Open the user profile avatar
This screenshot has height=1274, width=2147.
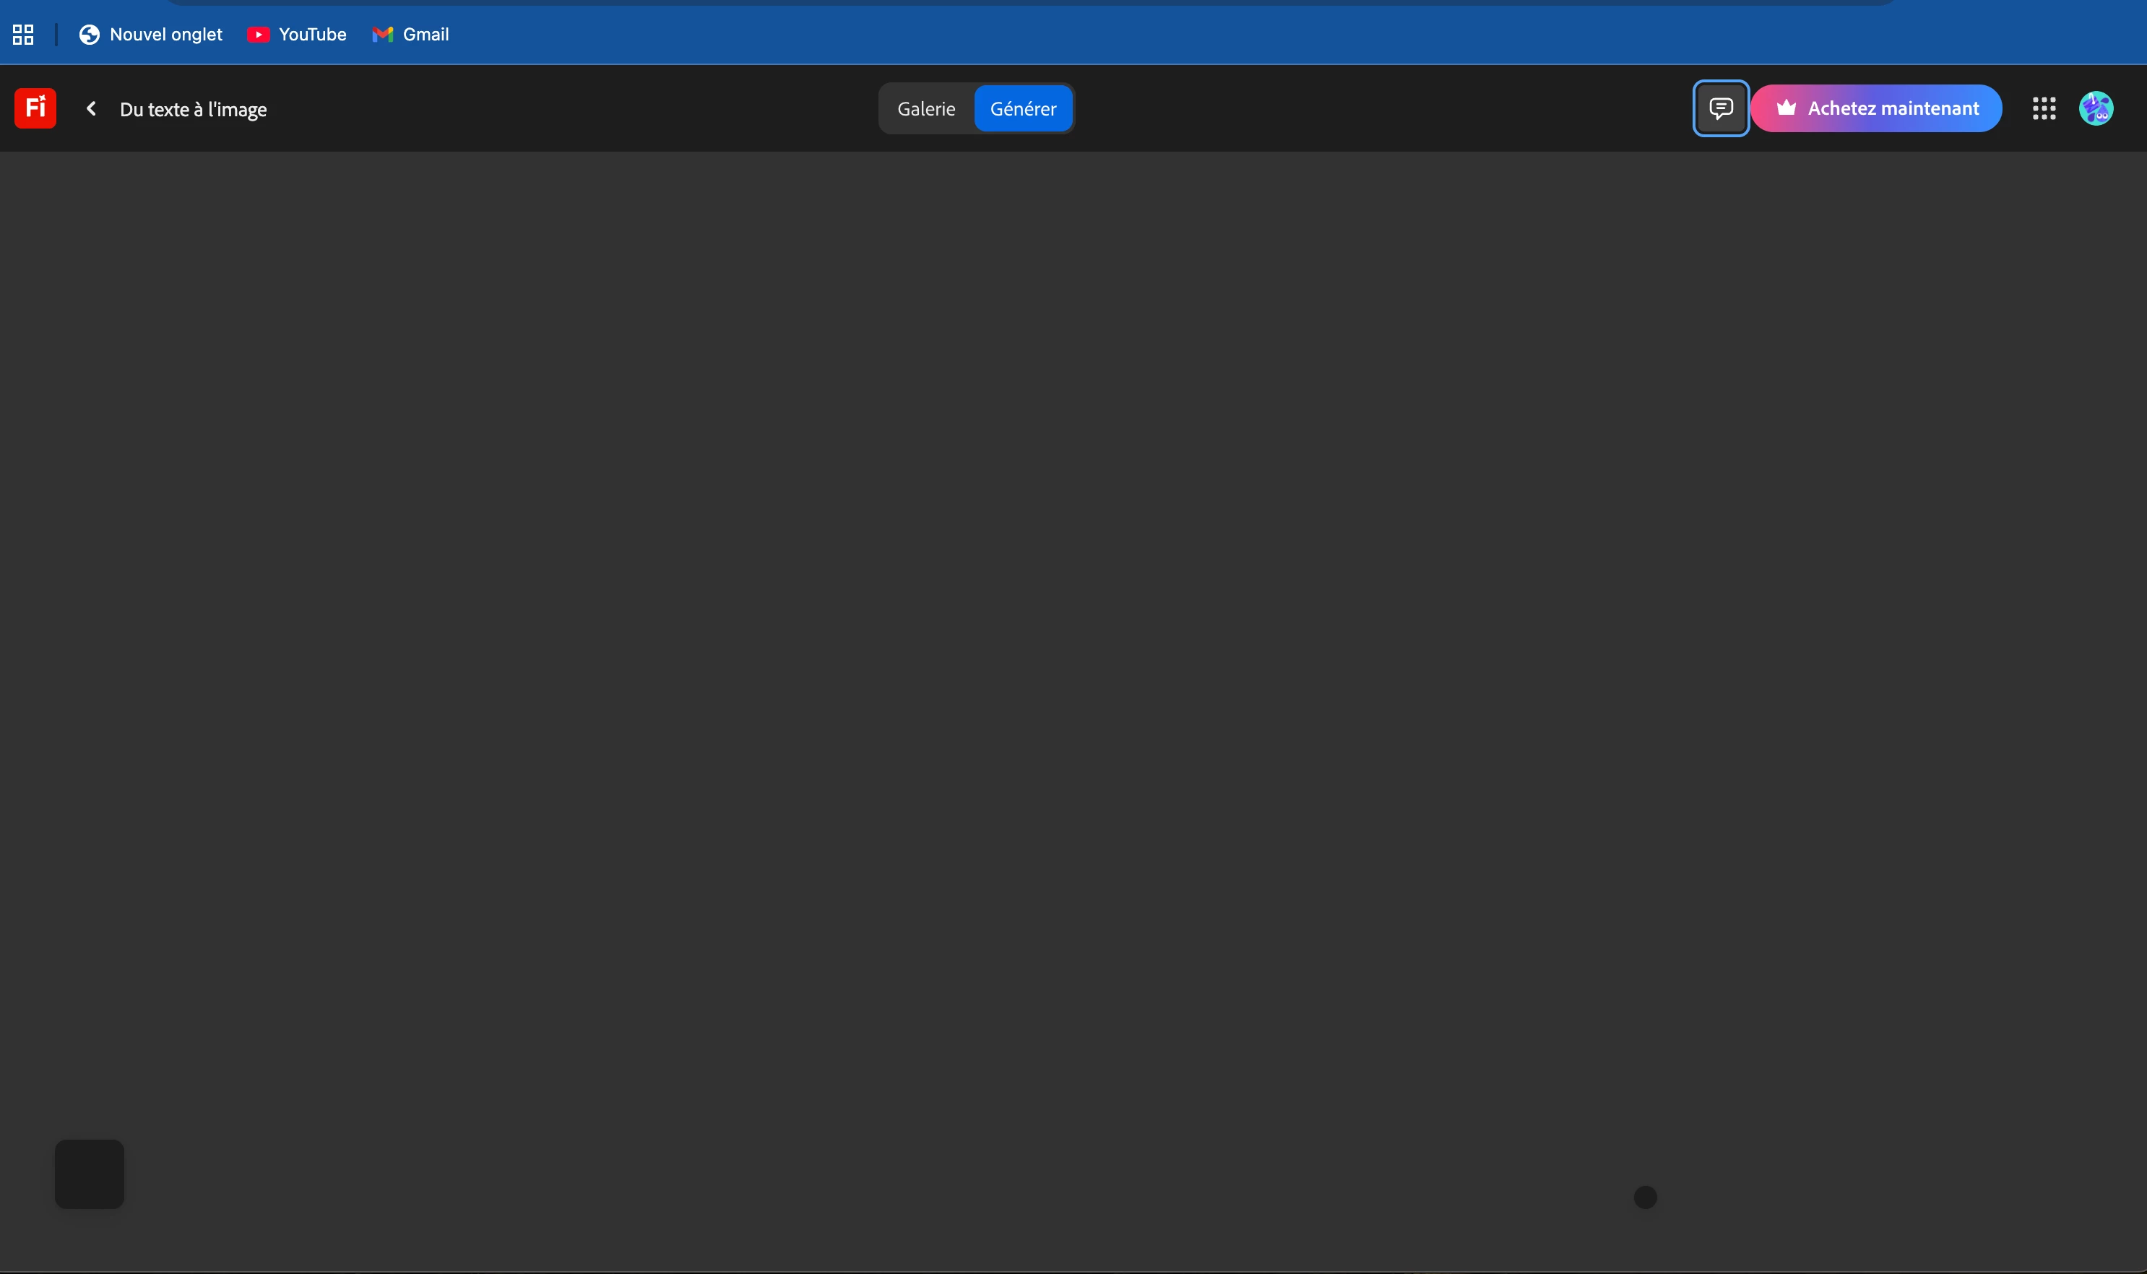pos(2096,108)
